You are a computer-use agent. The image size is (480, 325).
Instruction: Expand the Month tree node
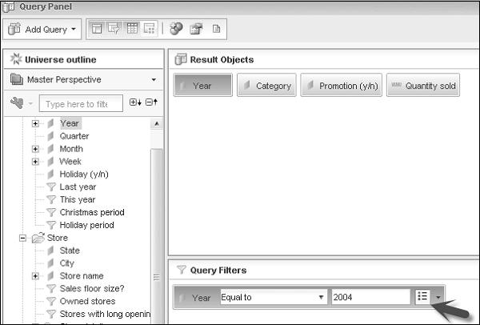(35, 149)
